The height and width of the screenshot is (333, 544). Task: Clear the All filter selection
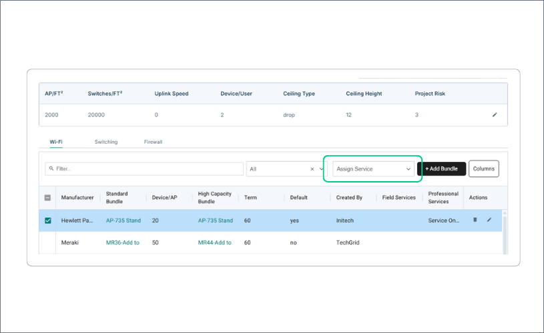[312, 169]
